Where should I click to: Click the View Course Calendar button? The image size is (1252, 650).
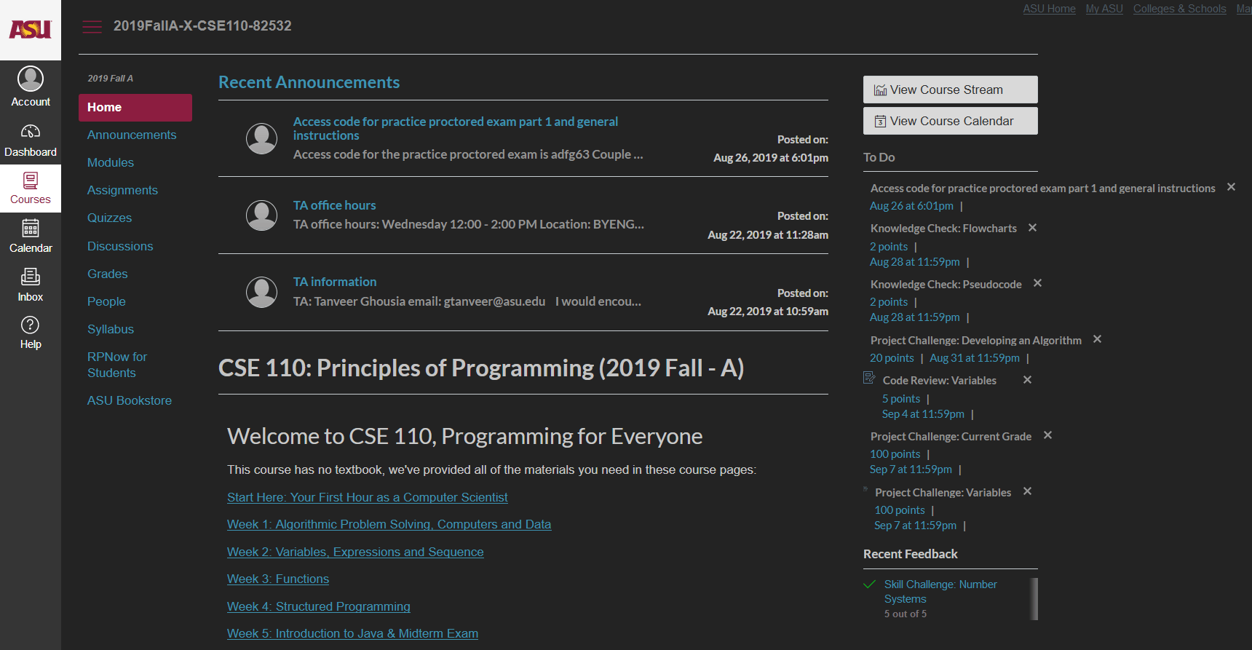(x=951, y=121)
